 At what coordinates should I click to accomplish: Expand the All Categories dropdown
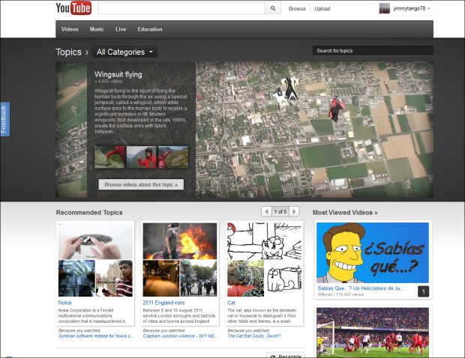(127, 52)
